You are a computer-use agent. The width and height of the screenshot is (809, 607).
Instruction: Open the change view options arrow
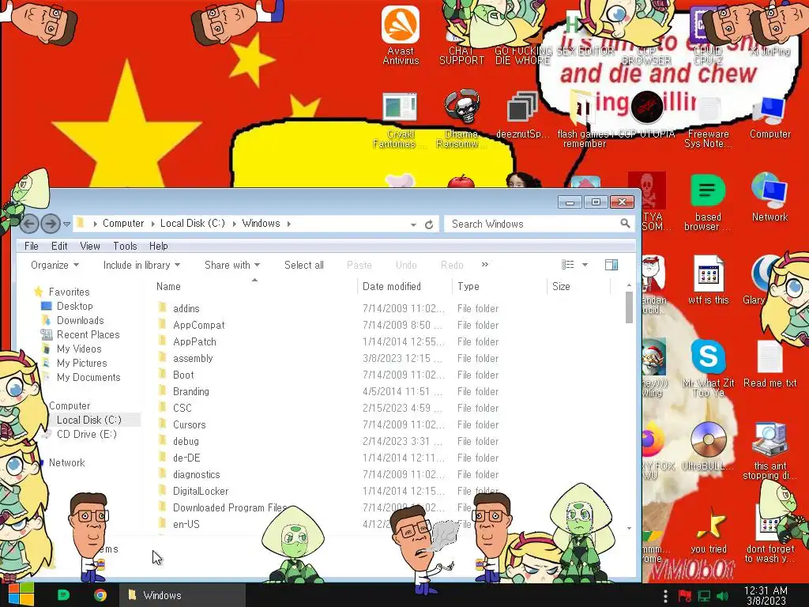585,265
